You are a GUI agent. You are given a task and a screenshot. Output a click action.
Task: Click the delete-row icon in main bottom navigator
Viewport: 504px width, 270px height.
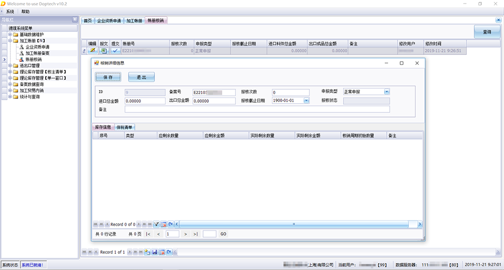[161, 252]
